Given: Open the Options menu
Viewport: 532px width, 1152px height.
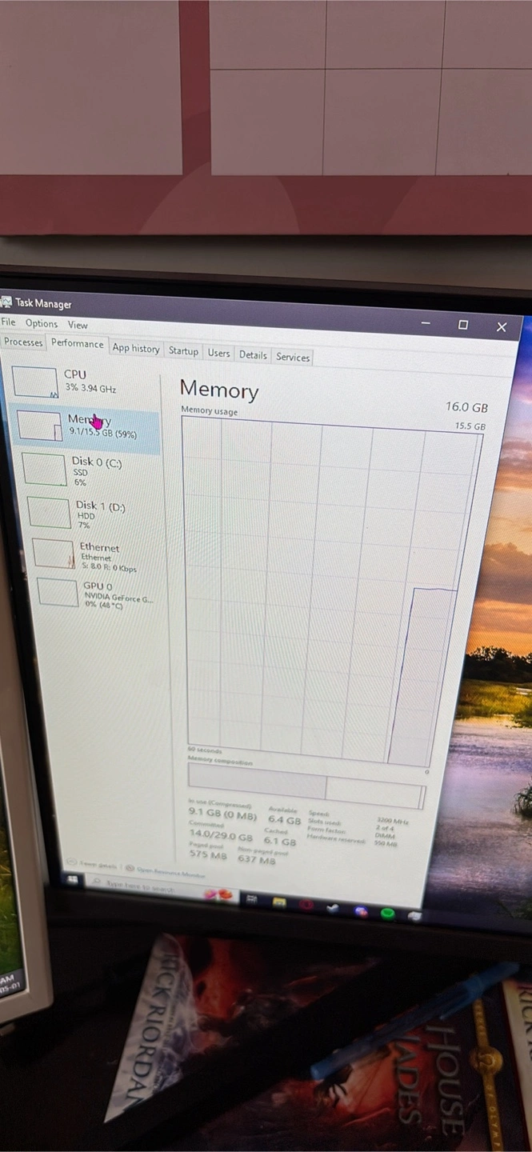Looking at the screenshot, I should coord(41,324).
